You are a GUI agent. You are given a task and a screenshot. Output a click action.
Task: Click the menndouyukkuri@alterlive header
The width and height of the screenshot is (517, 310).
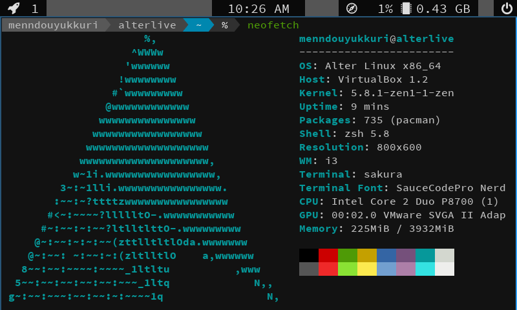pos(377,39)
